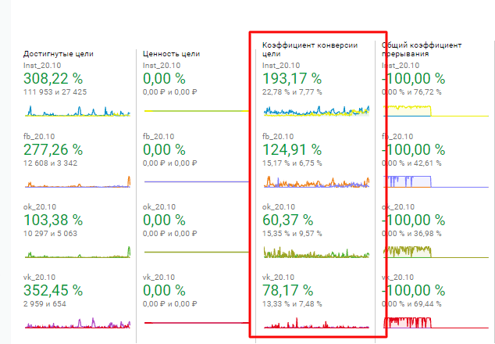
Task: Click the Inst_20.10 conversion rate sparkline
Action: 317,111
